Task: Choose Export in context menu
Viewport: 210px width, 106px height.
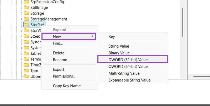Action: [x=59, y=69]
